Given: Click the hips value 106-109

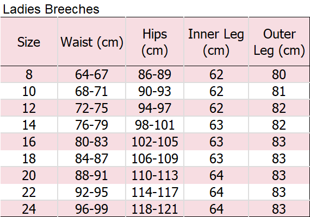Looking at the screenshot, I should click(x=155, y=158).
